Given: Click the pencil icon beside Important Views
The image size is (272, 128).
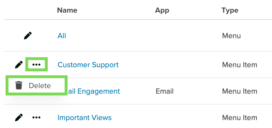Looking at the screenshot, I should (x=19, y=118).
